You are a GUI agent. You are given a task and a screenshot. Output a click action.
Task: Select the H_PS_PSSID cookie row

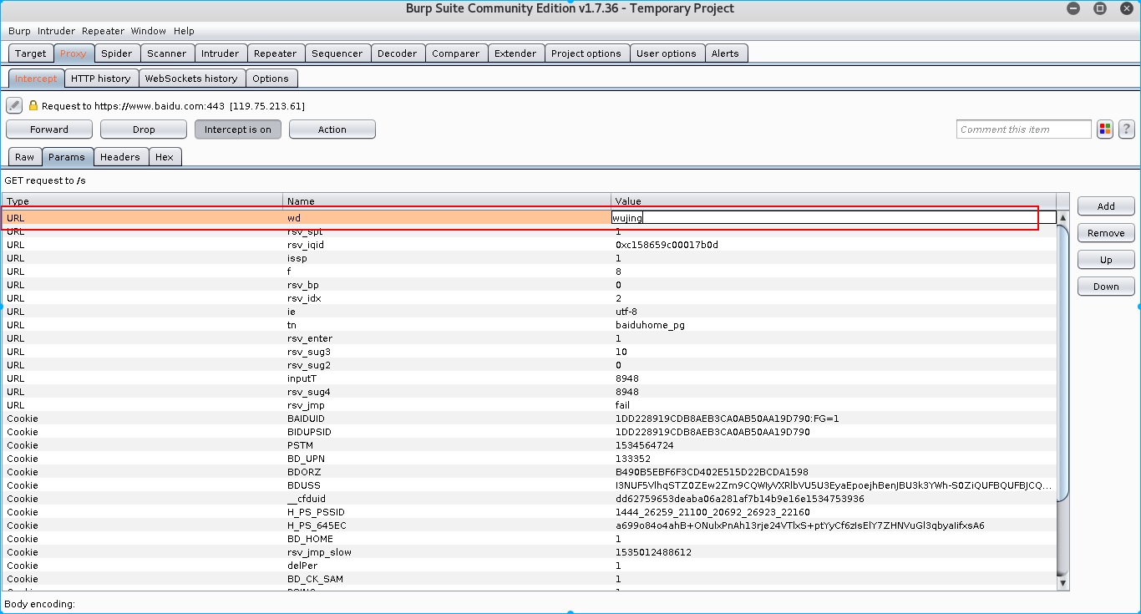click(x=530, y=512)
